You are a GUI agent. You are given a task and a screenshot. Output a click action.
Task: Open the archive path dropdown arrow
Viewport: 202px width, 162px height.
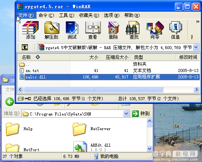[196, 47]
